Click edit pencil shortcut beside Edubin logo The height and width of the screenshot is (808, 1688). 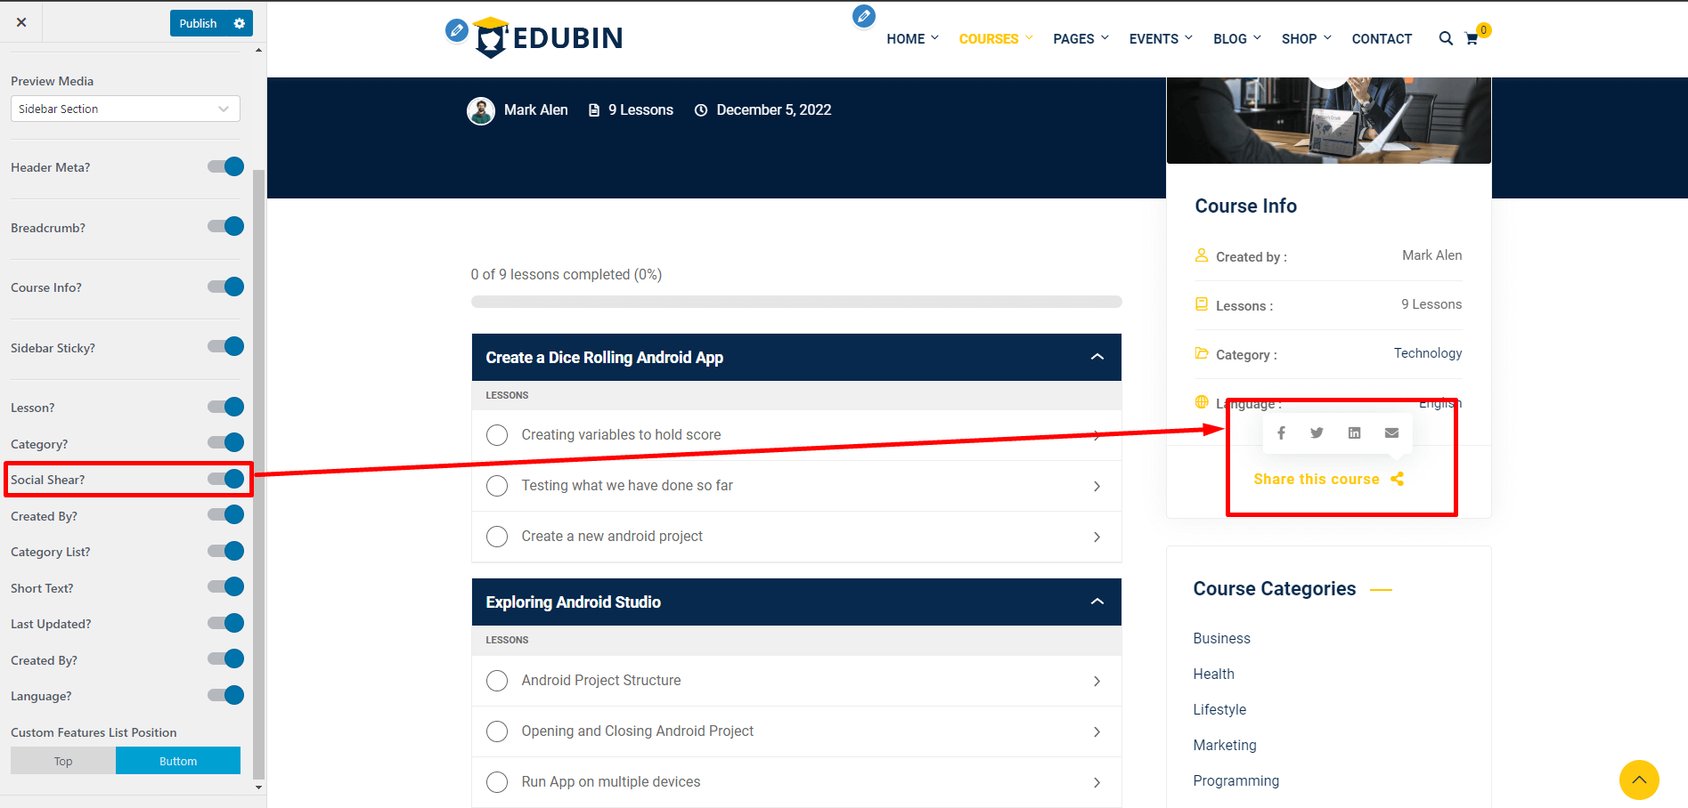click(456, 30)
